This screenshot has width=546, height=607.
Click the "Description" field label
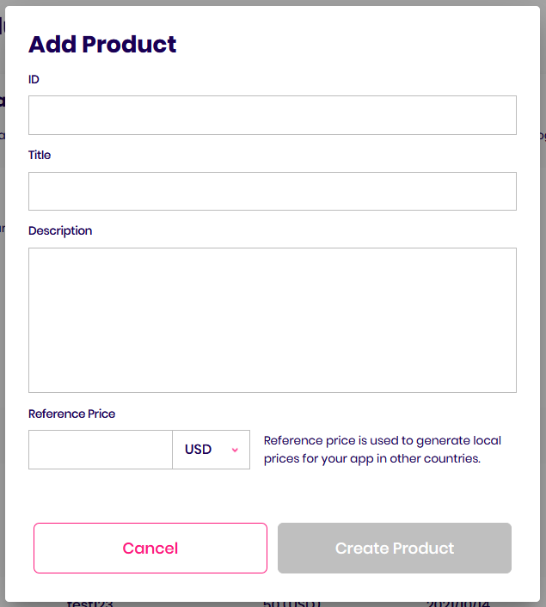pyautogui.click(x=60, y=230)
